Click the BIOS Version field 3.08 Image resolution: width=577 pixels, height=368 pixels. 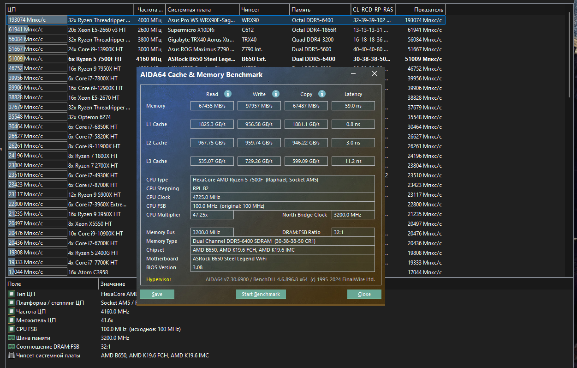point(283,267)
